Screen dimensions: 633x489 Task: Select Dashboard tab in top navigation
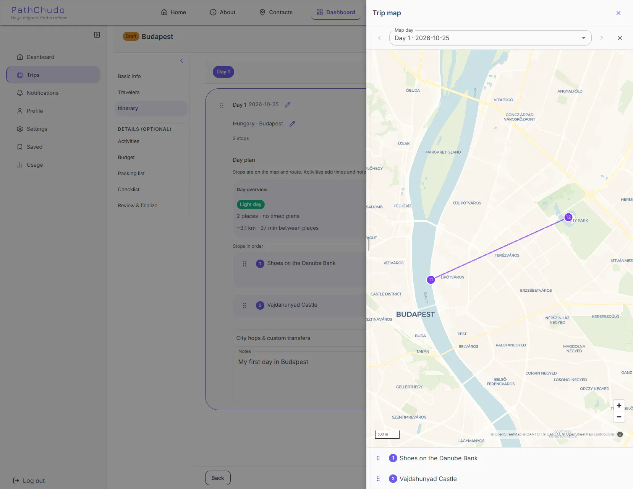point(336,12)
